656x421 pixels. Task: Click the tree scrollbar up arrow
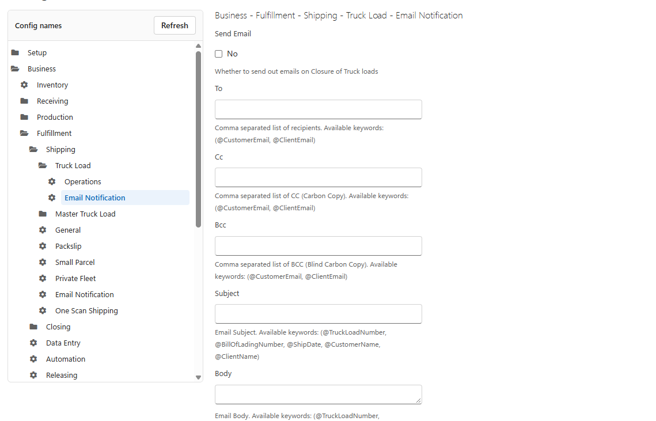coord(198,46)
